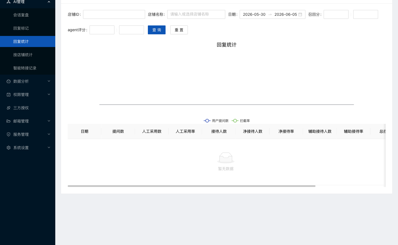The height and width of the screenshot is (245, 398).
Task: Click the 辅助接待人数 column header
Action: [x=320, y=131]
